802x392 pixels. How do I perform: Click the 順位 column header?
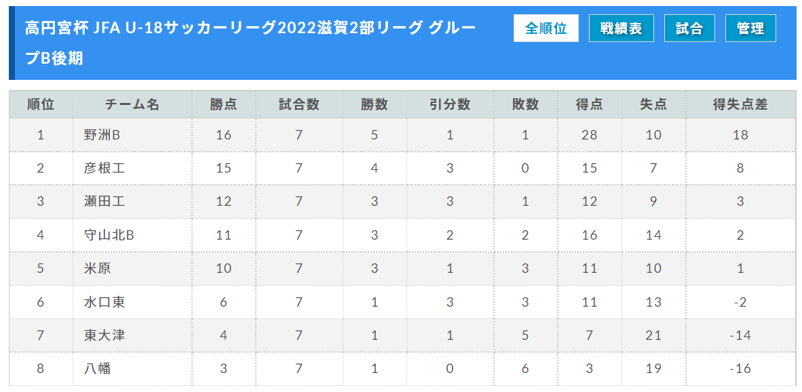point(41,105)
